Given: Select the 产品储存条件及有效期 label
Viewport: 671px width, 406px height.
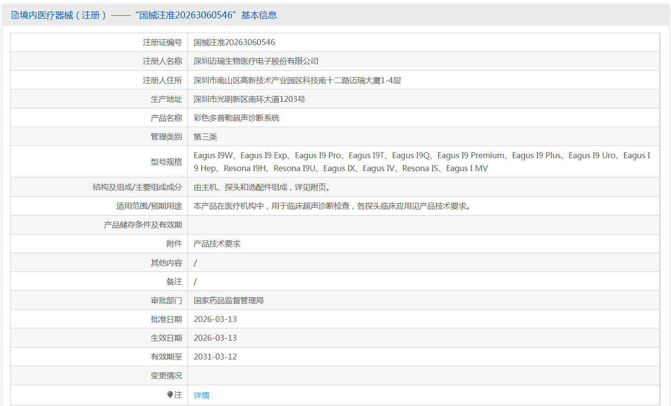Looking at the screenshot, I should (143, 225).
